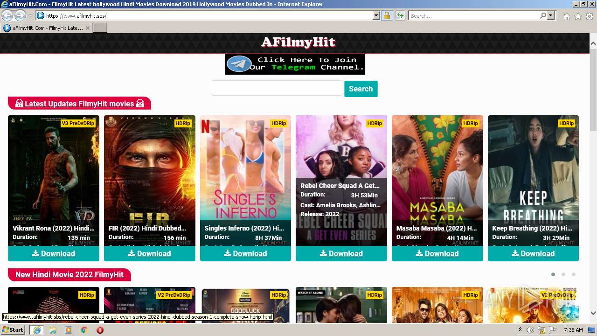Open the media player taskbar icon
The height and width of the screenshot is (336, 597).
(x=69, y=330)
